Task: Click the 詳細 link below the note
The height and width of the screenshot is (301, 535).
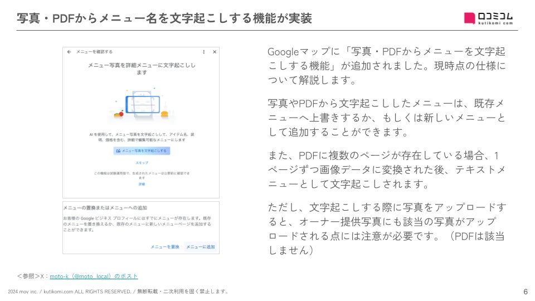Action: [x=142, y=184]
